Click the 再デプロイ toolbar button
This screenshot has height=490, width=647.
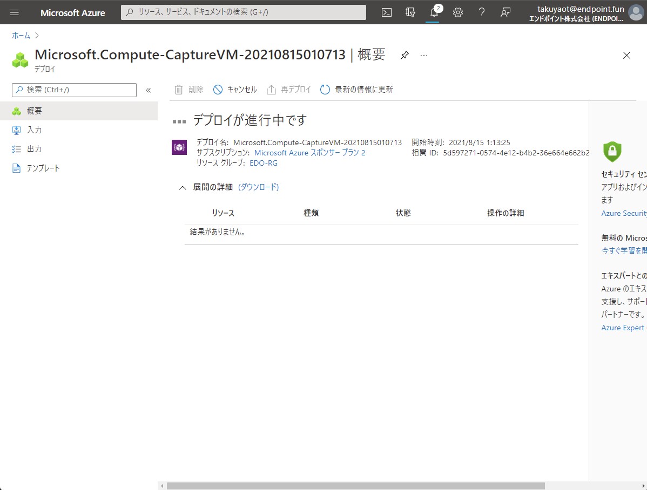289,90
